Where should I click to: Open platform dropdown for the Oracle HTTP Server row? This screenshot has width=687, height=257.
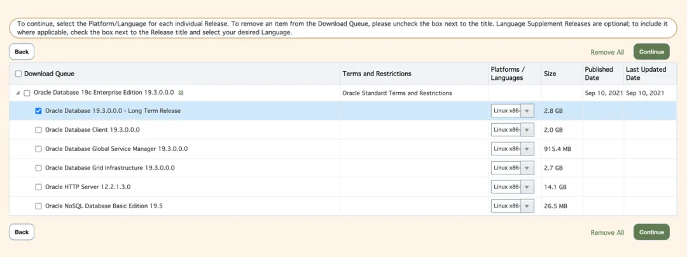[513, 187]
